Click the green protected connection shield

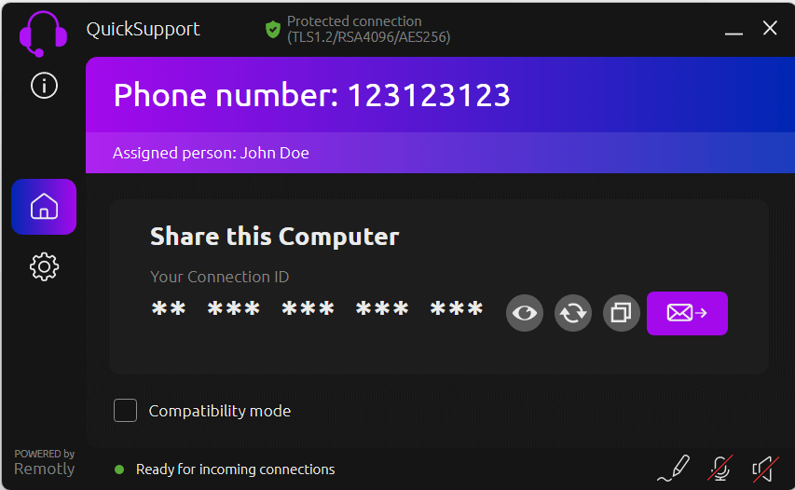click(x=273, y=30)
